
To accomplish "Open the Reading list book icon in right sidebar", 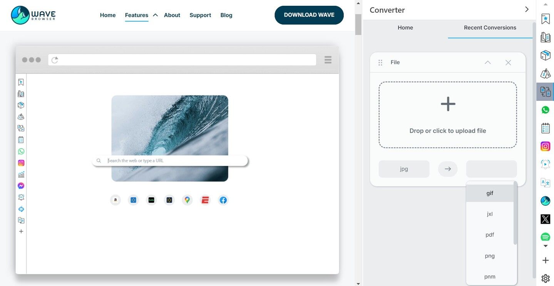I will pyautogui.click(x=545, y=37).
